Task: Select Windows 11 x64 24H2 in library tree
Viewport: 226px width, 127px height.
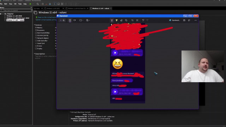Action: [x=14, y=16]
